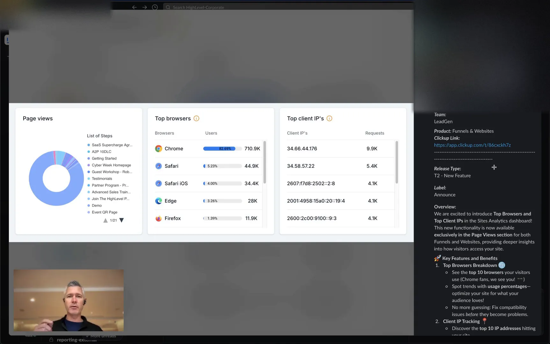The image size is (550, 344).
Task: Select IP address 2607:f7d8:2502::2:8
Action: point(311,183)
